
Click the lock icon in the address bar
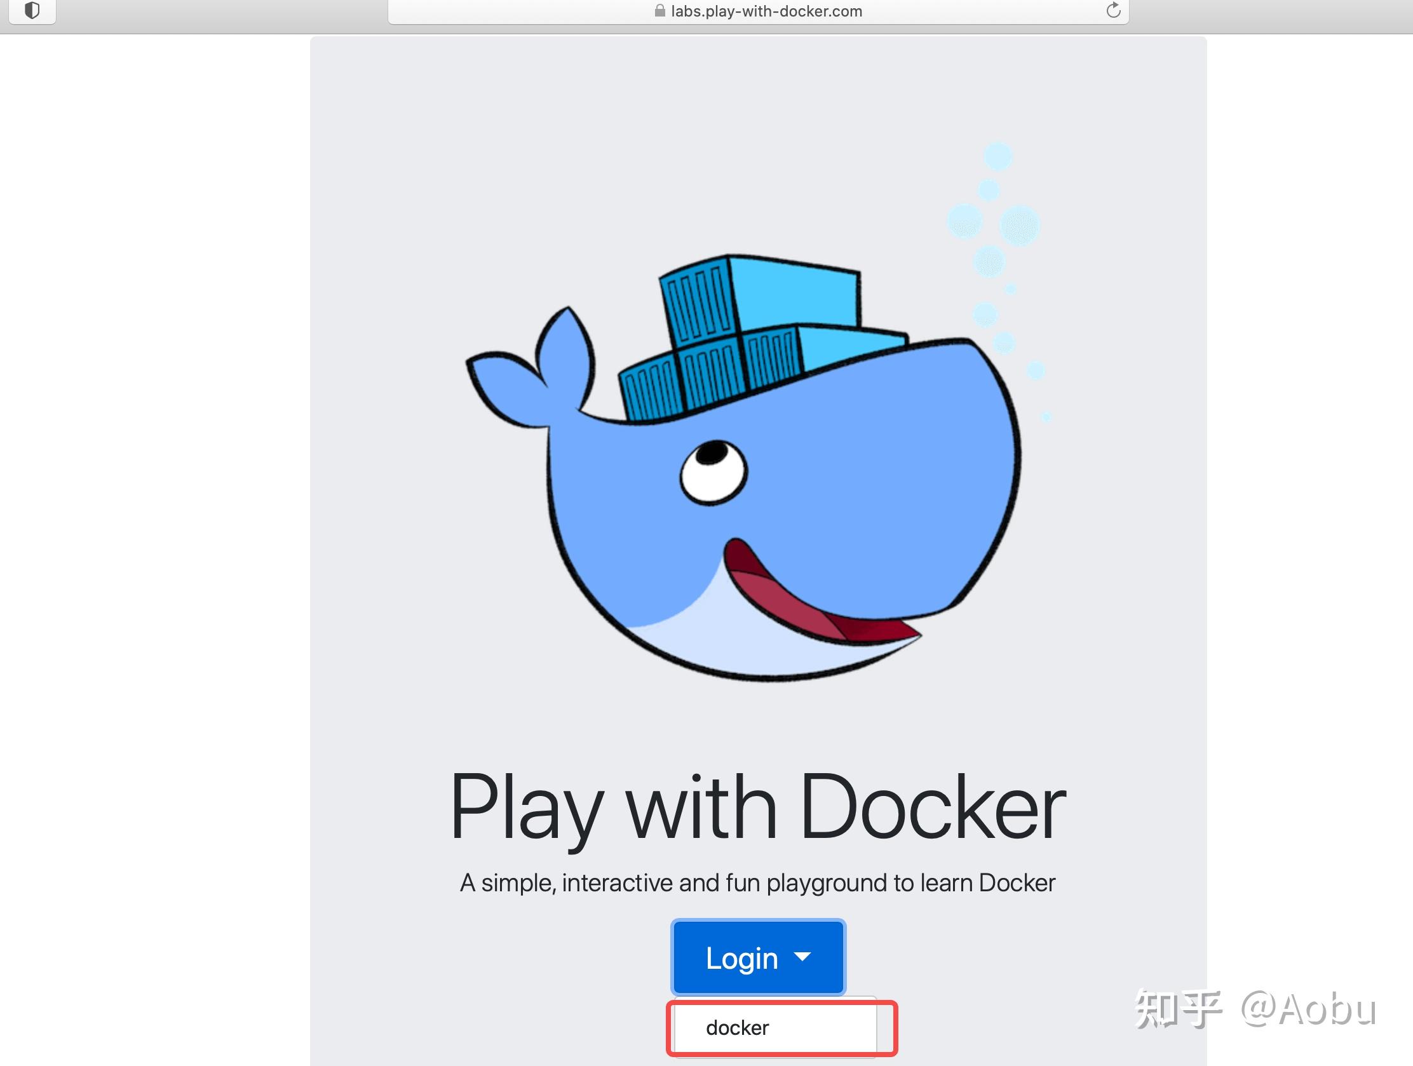pyautogui.click(x=660, y=11)
